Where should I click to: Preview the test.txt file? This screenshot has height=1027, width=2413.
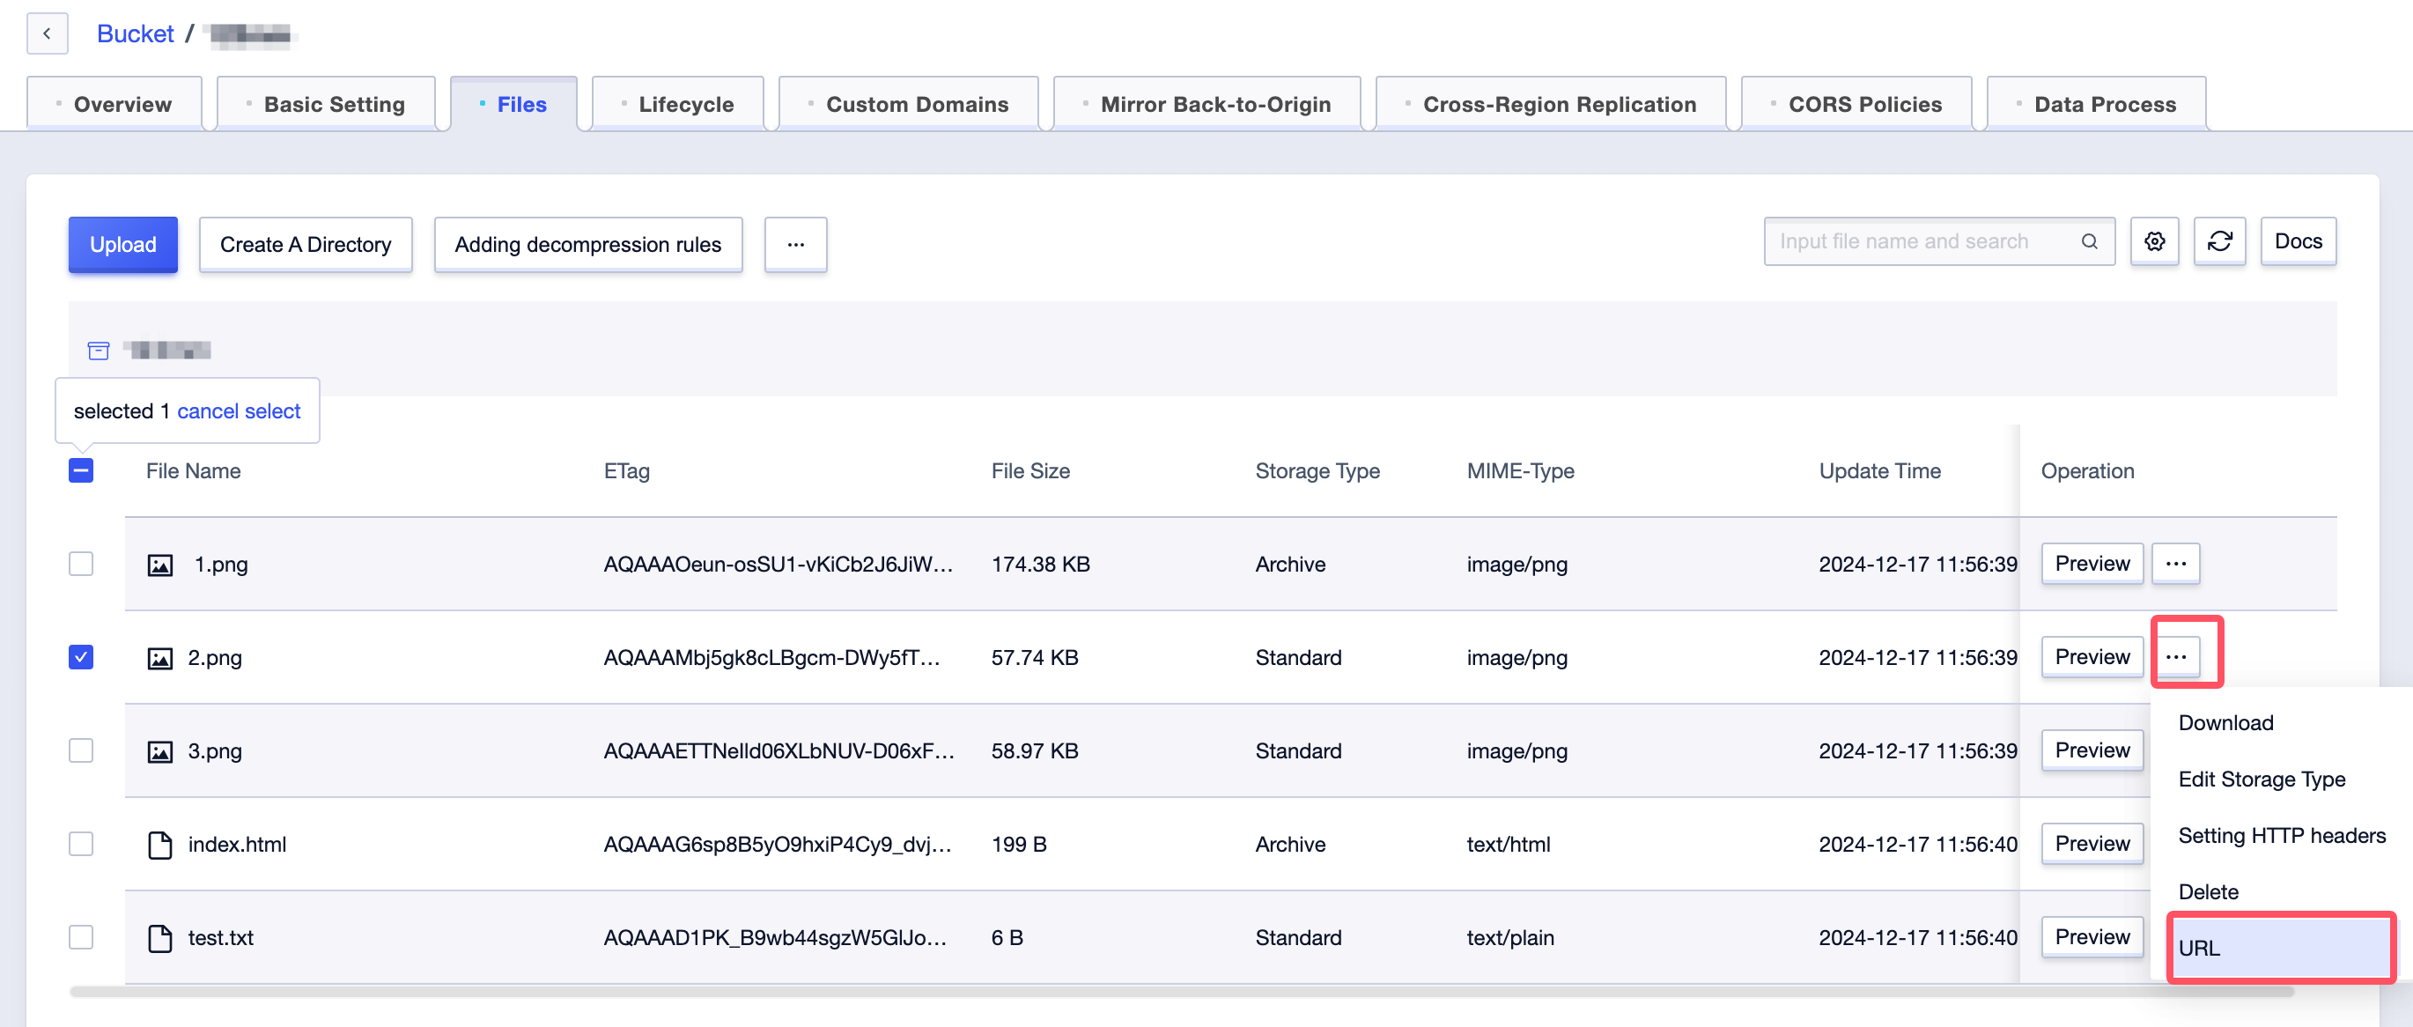tap(2092, 937)
